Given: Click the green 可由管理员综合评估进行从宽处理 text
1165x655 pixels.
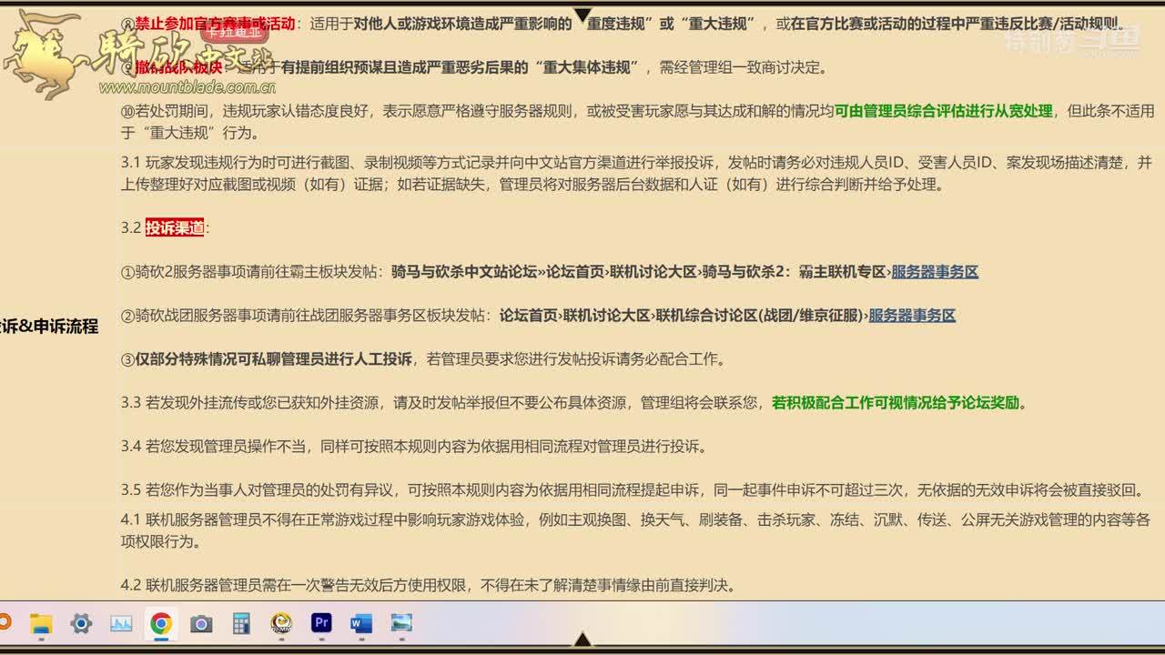Looking at the screenshot, I should coord(943,111).
